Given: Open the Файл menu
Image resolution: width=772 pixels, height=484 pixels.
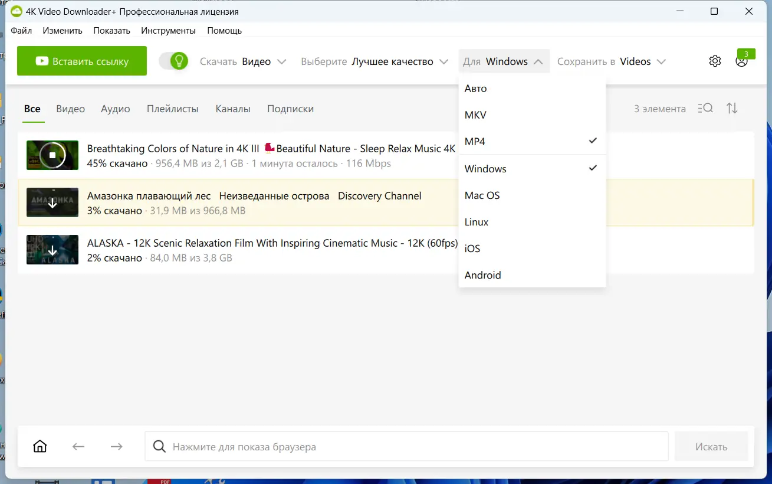Looking at the screenshot, I should pyautogui.click(x=21, y=31).
